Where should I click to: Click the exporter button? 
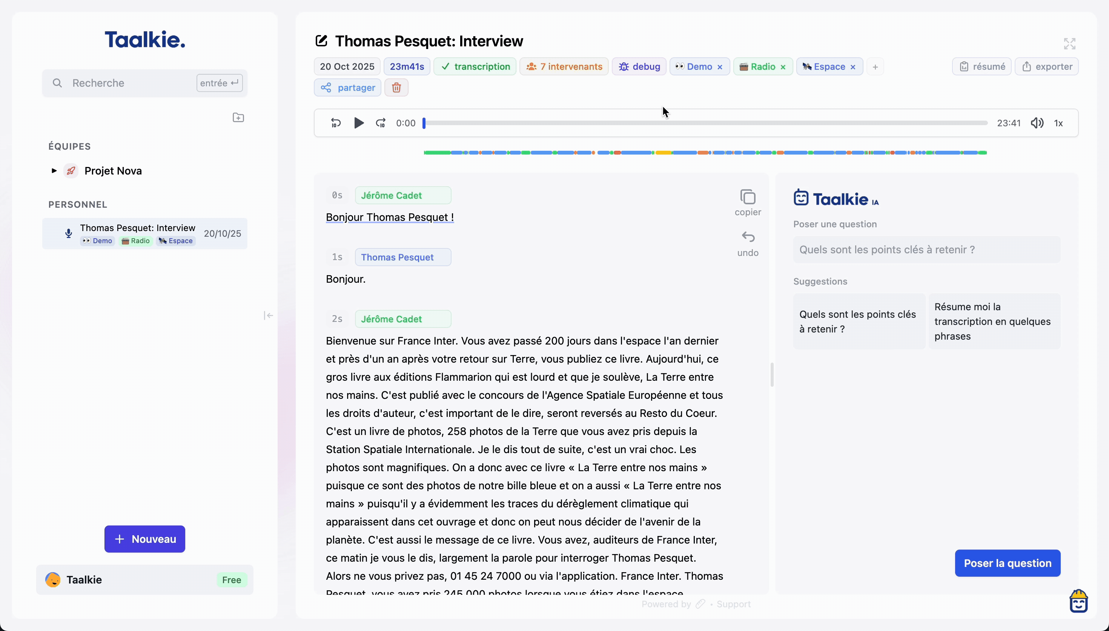click(1046, 67)
